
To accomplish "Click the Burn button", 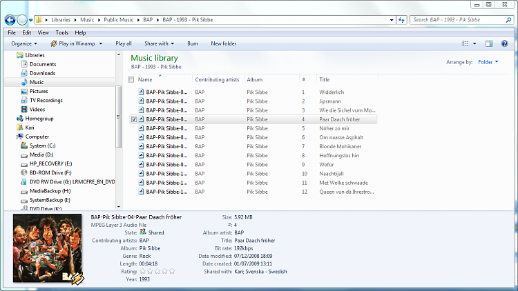I will coord(193,43).
